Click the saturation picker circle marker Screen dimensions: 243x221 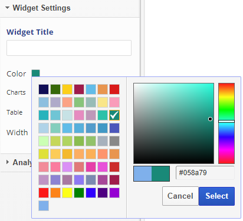coord(210,119)
